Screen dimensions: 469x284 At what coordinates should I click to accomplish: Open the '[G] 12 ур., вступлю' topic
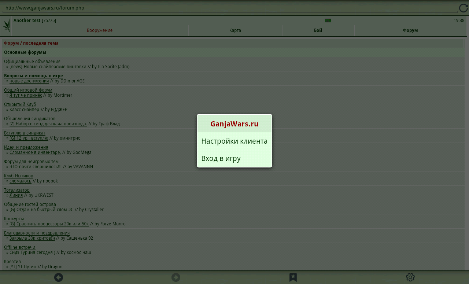click(x=29, y=138)
